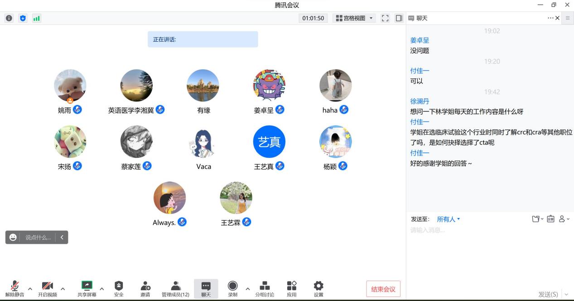Open 分组讨论 breakout rooms
The width and height of the screenshot is (574, 301).
click(265, 286)
